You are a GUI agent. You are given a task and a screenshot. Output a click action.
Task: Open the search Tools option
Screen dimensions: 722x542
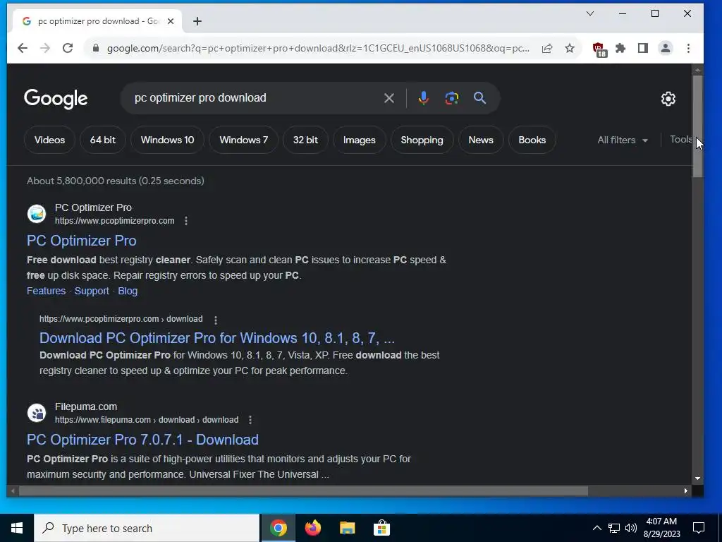click(680, 140)
